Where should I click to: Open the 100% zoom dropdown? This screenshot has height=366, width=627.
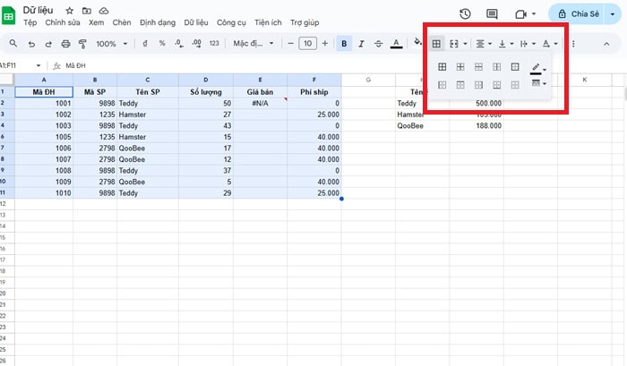(111, 44)
